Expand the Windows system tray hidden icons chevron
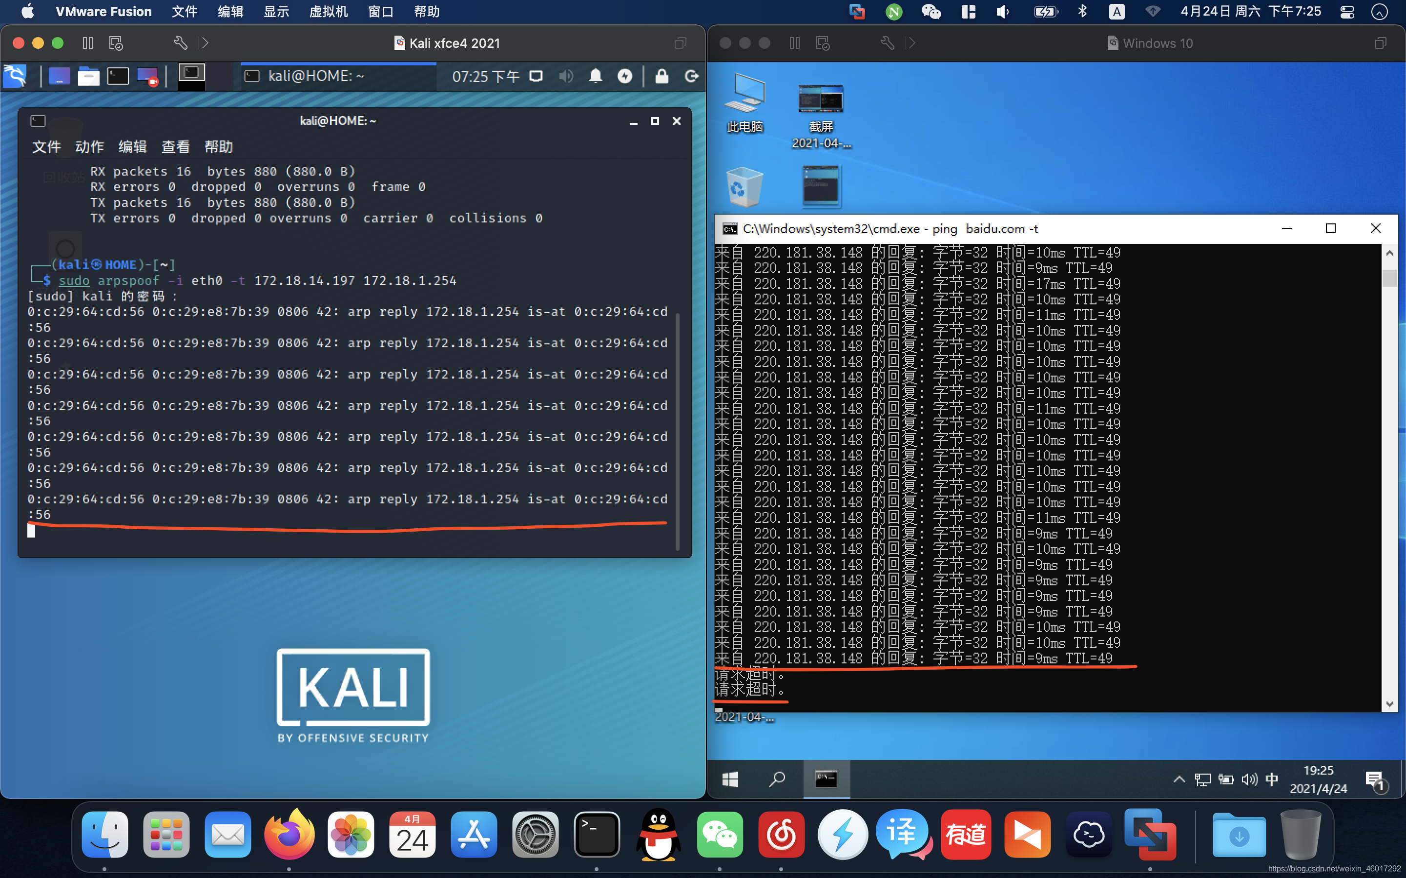Viewport: 1406px width, 878px height. click(x=1179, y=778)
